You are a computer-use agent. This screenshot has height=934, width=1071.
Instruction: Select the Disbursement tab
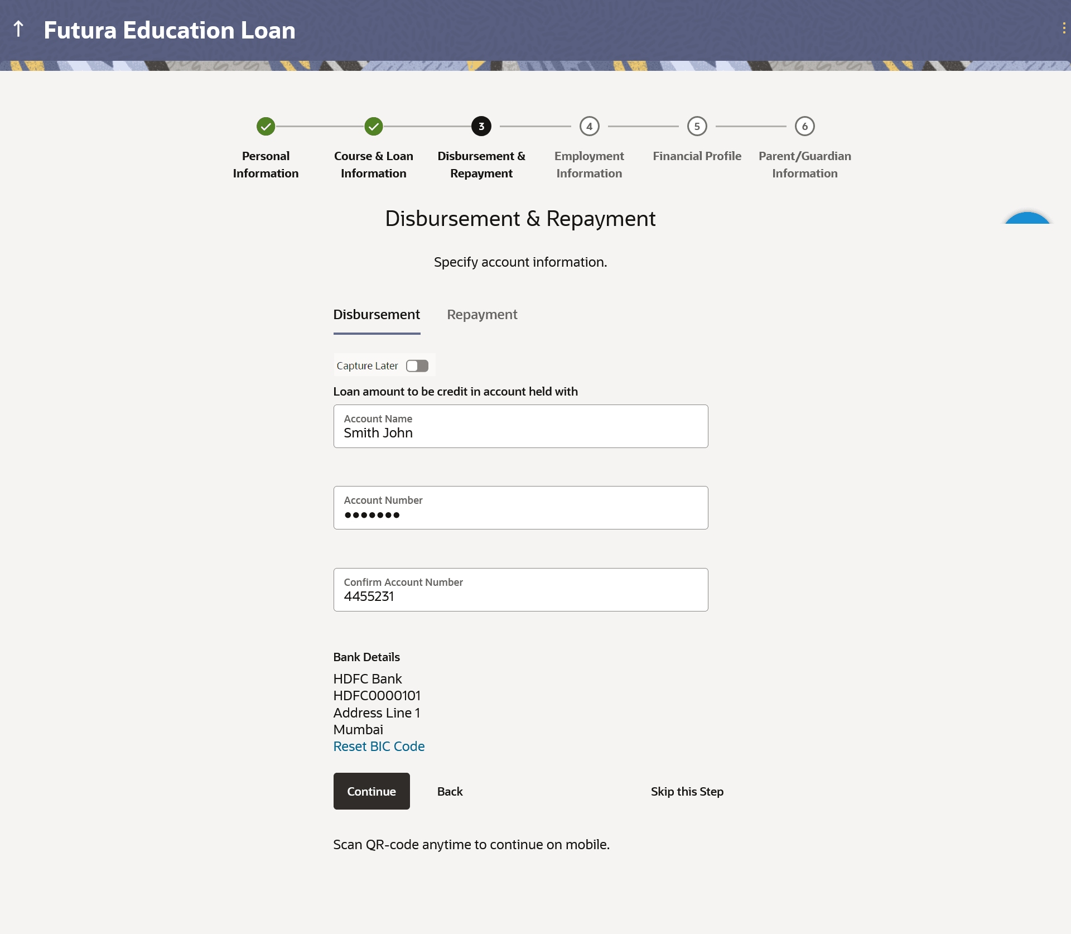(377, 315)
